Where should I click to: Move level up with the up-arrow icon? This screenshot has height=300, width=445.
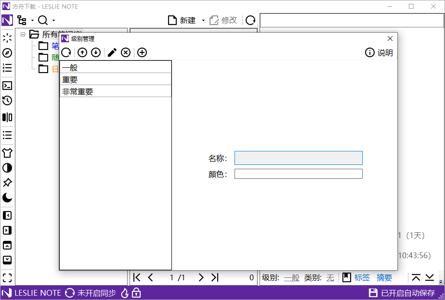[82, 52]
